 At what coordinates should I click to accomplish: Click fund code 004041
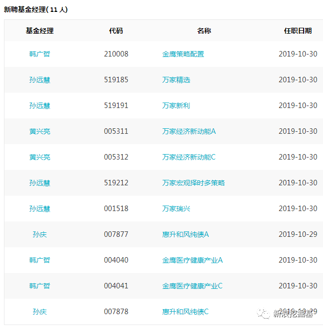pyautogui.click(x=116, y=286)
